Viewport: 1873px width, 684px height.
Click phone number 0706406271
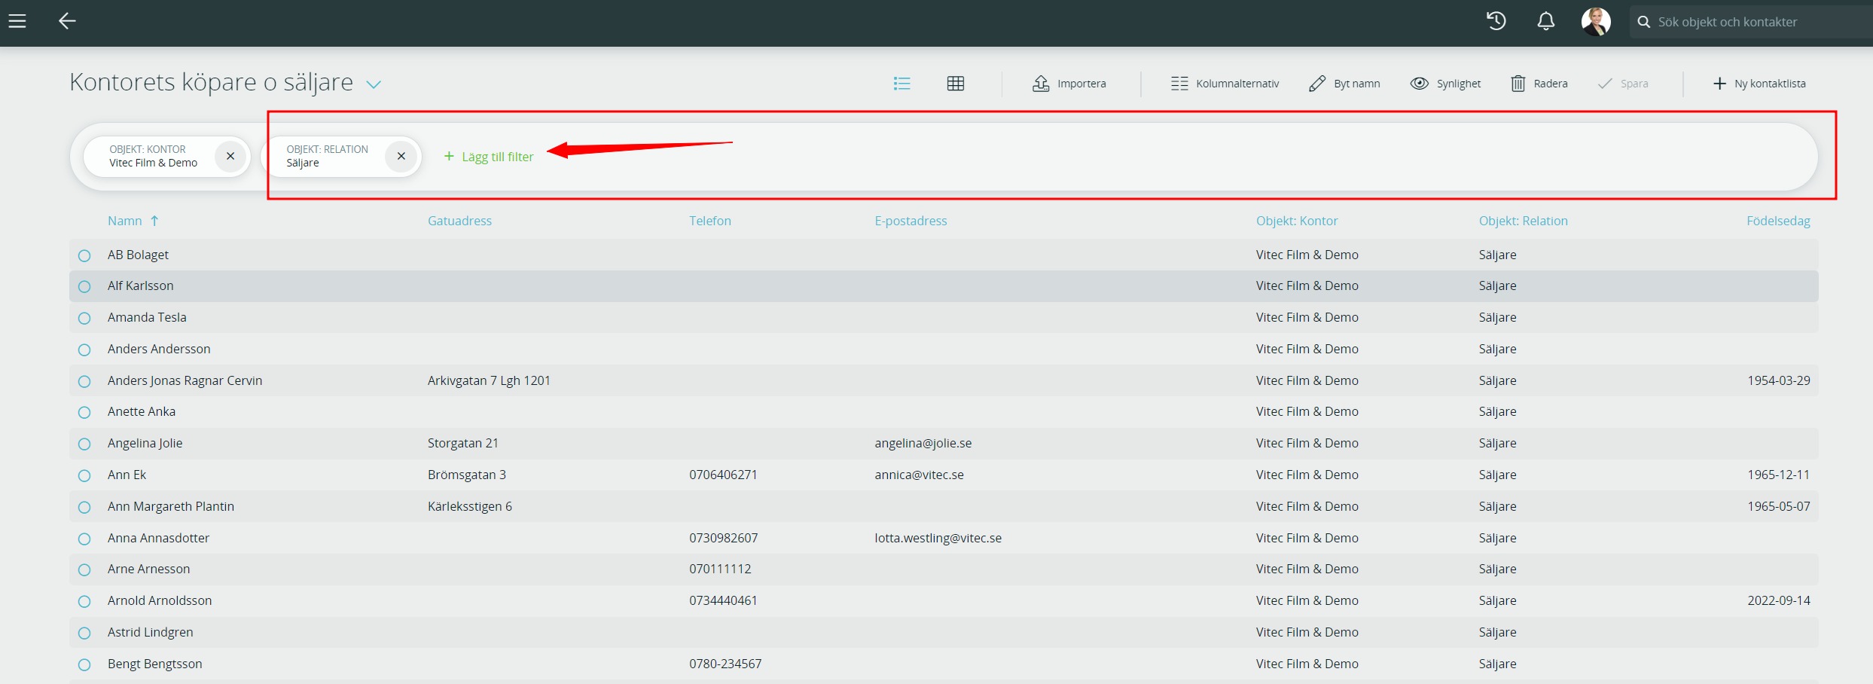(723, 475)
